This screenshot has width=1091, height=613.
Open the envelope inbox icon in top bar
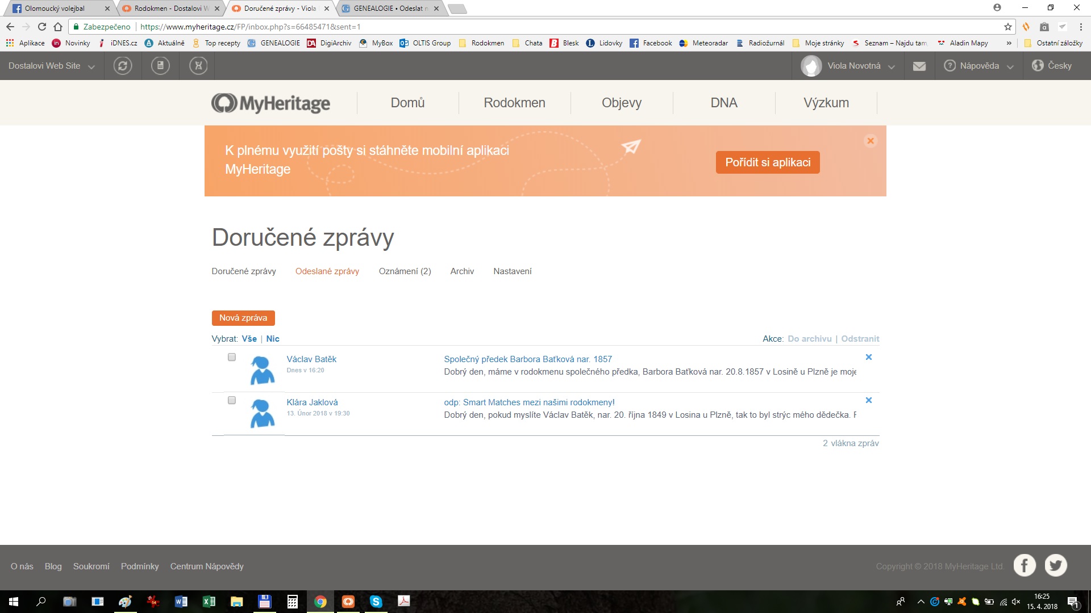tap(919, 66)
